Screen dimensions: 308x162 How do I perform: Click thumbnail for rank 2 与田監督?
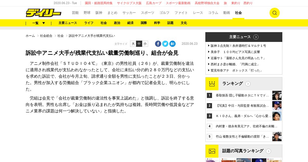pos(277,106)
